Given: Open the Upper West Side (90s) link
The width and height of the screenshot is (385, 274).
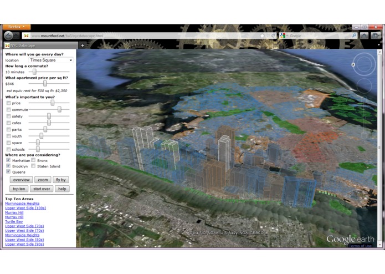Looking at the screenshot, I should [24, 244].
